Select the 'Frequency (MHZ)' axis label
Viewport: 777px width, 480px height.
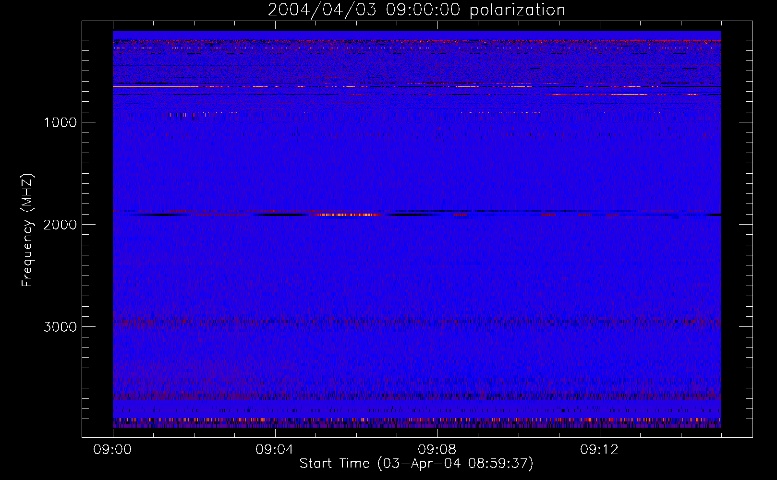click(27, 230)
